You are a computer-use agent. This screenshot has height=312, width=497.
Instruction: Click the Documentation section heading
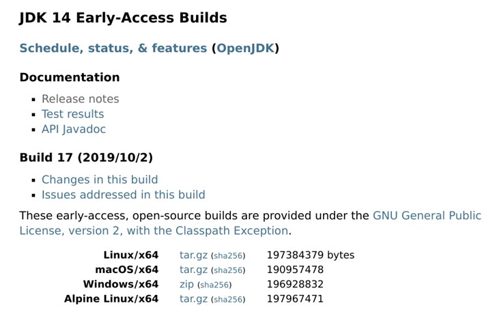pos(69,78)
